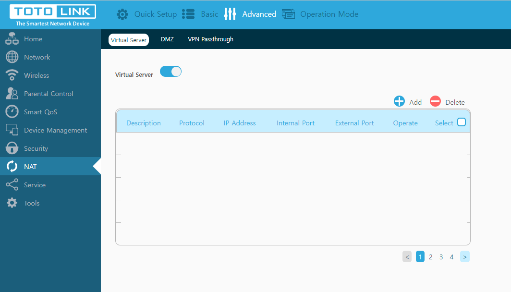The image size is (511, 292).
Task: Click The Smartest Network Device tagline
Action: pyautogui.click(x=52, y=24)
